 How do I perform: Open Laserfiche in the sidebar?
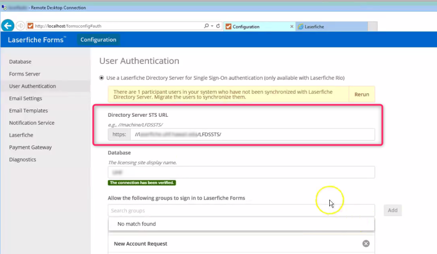(21, 135)
